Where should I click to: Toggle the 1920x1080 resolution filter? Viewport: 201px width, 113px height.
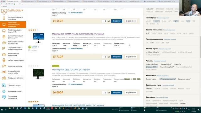pos(150,9)
